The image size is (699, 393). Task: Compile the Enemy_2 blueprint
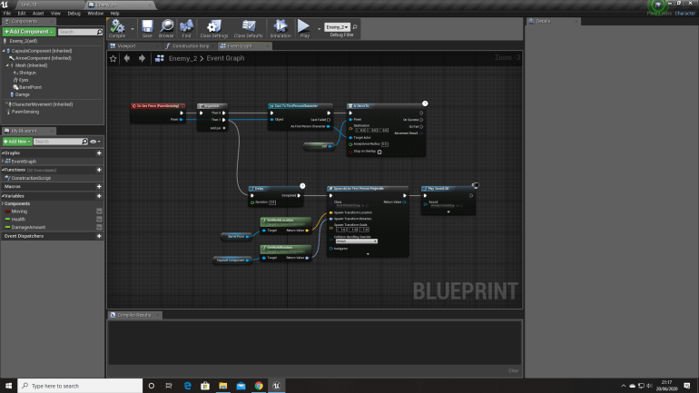click(x=117, y=28)
